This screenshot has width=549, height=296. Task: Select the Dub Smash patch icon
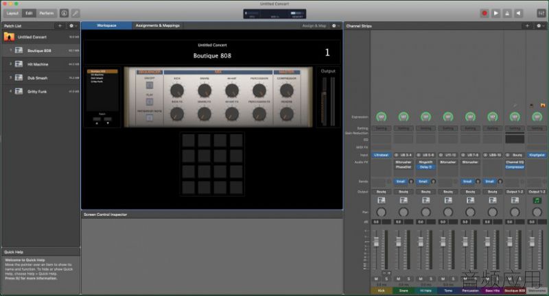(19, 77)
